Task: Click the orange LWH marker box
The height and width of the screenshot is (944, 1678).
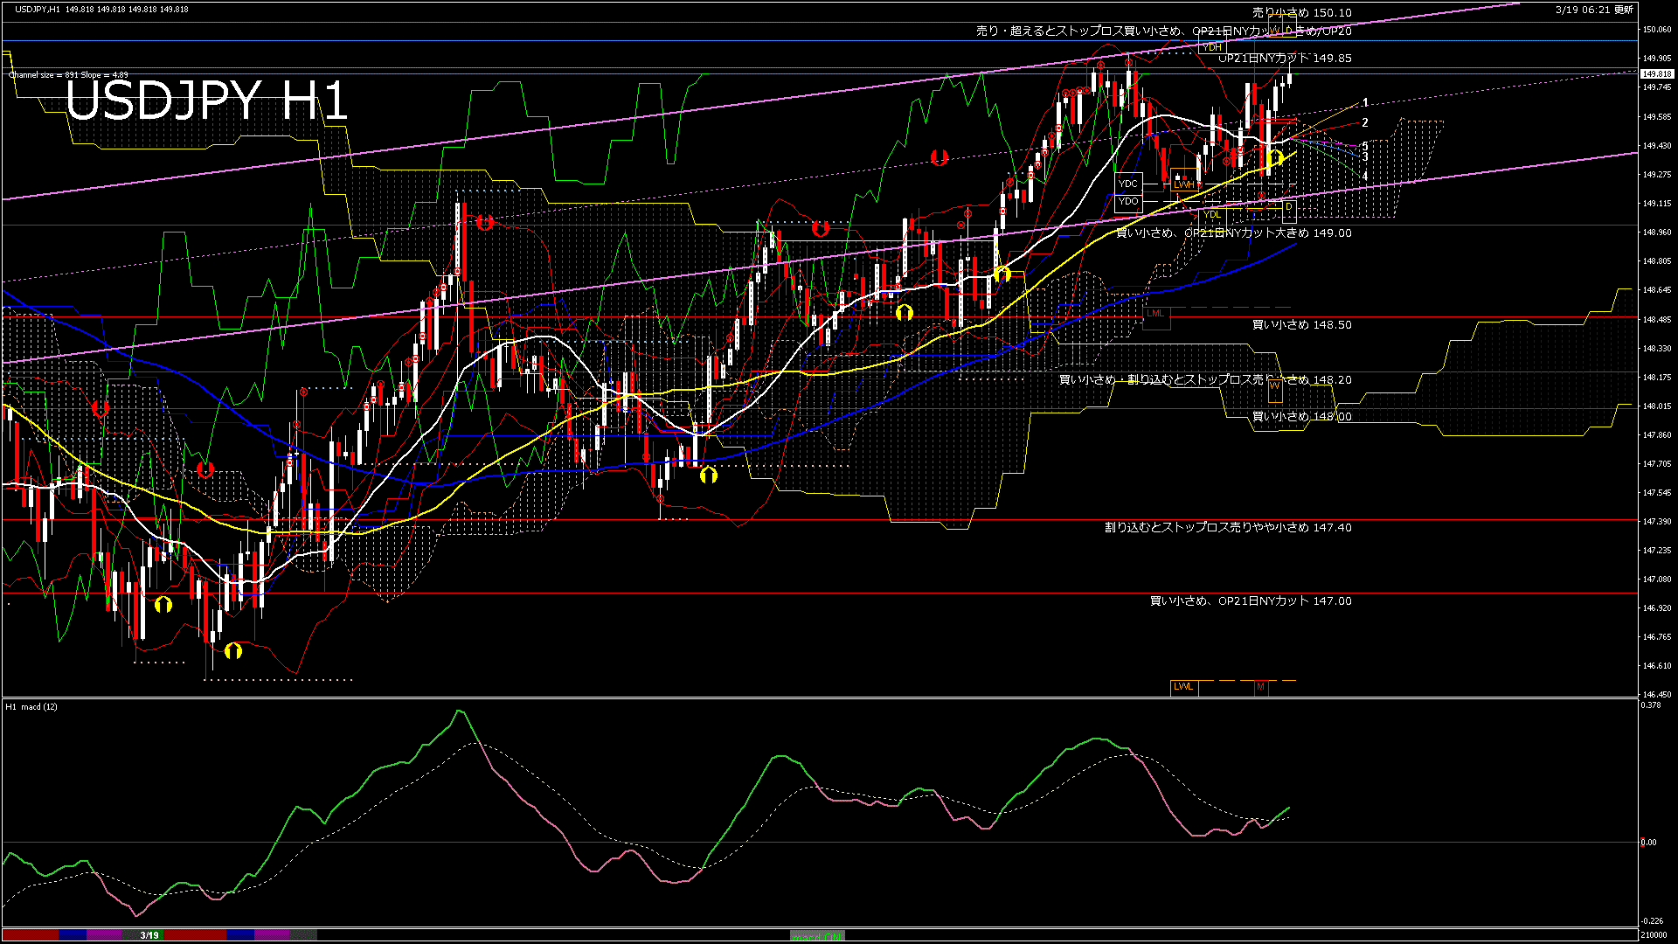Action: [1183, 184]
